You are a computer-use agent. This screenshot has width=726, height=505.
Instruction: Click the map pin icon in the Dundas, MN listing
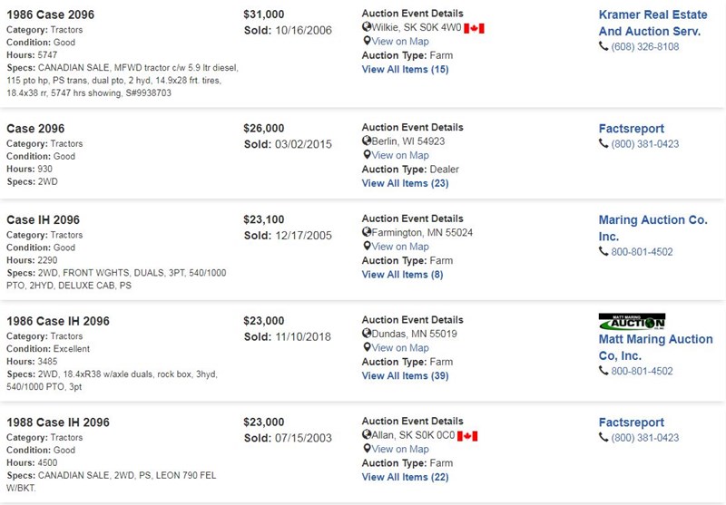(367, 347)
